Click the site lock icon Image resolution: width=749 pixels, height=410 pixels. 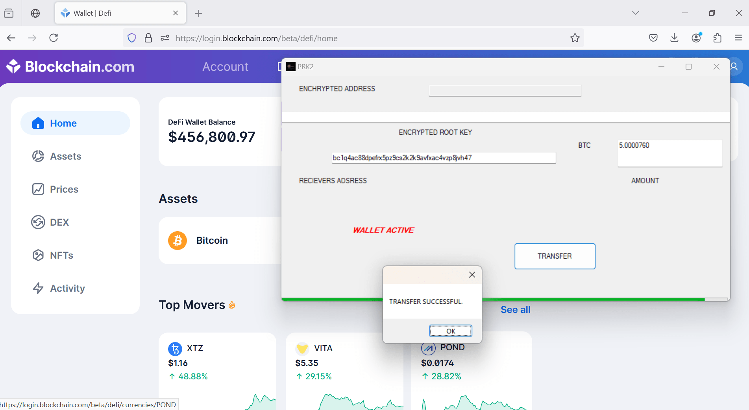[148, 38]
